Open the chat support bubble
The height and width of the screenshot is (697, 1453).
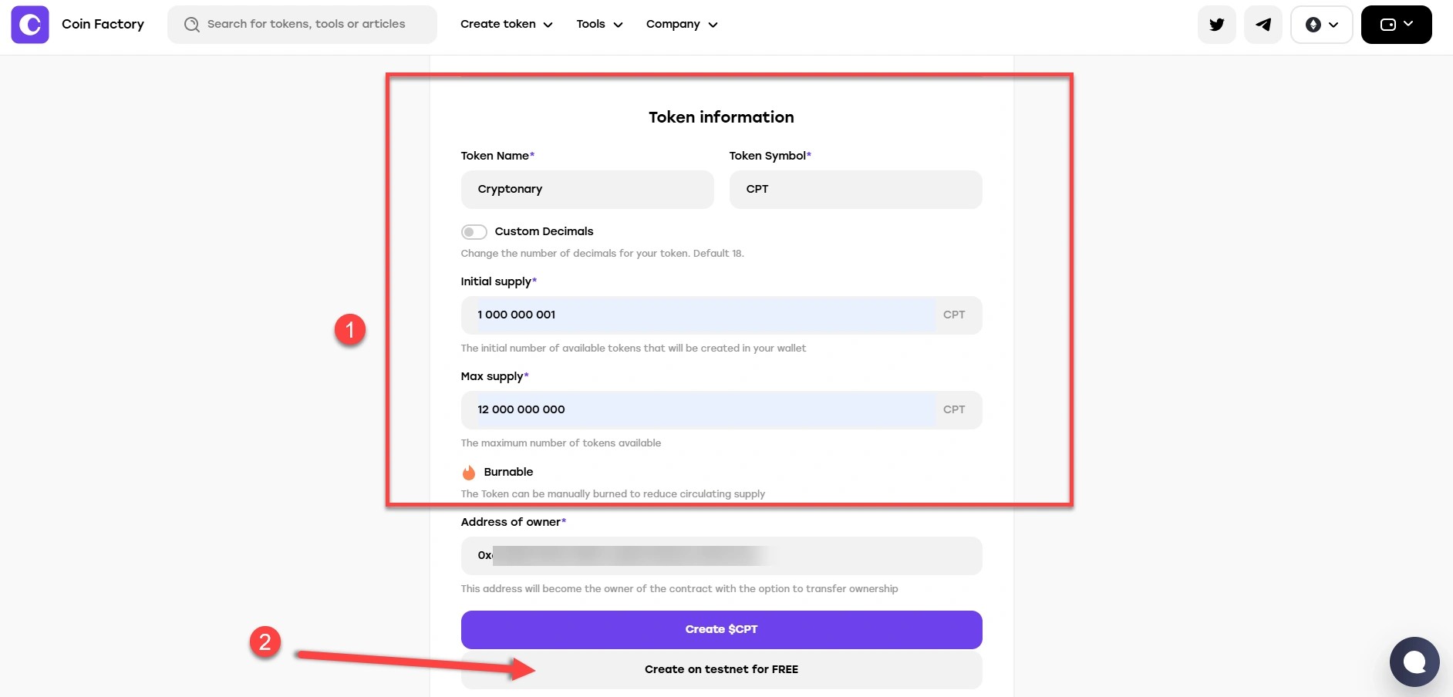[x=1414, y=662]
